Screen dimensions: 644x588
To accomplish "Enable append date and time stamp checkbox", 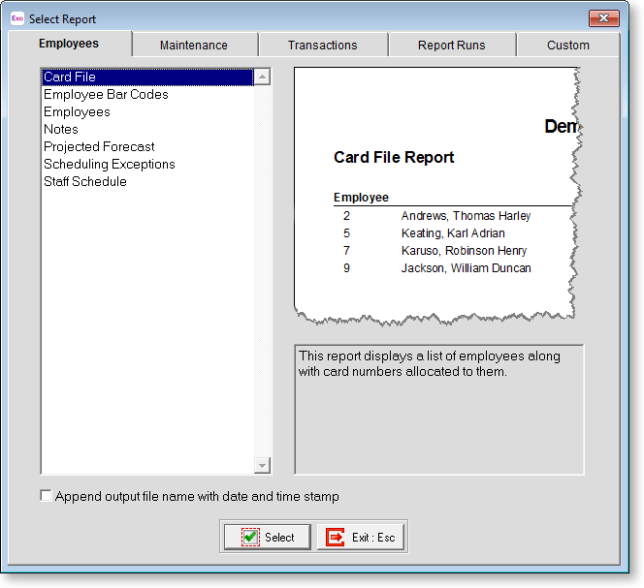I will point(46,496).
